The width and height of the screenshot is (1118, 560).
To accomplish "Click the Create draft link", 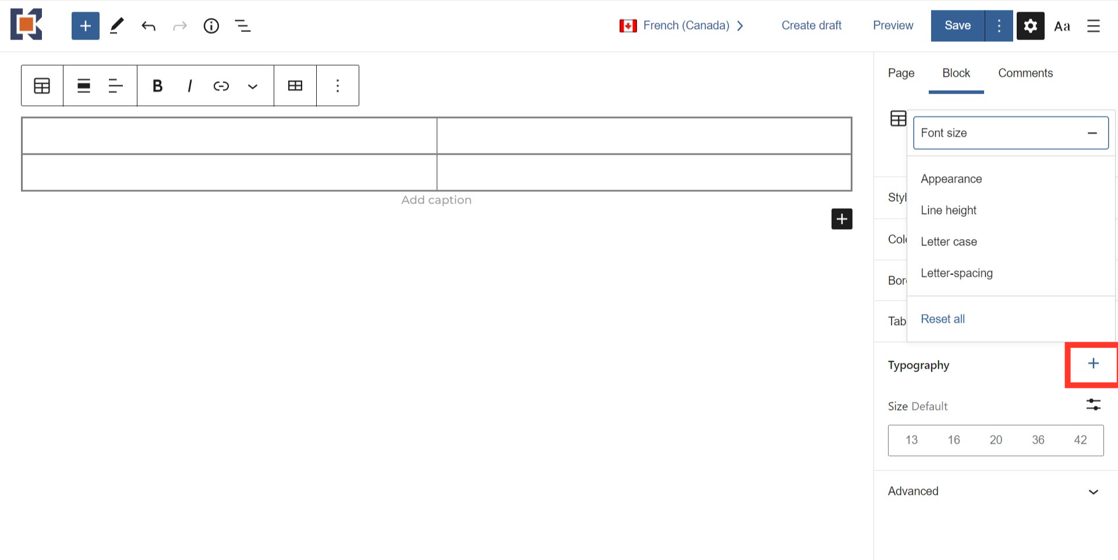I will click(x=811, y=26).
